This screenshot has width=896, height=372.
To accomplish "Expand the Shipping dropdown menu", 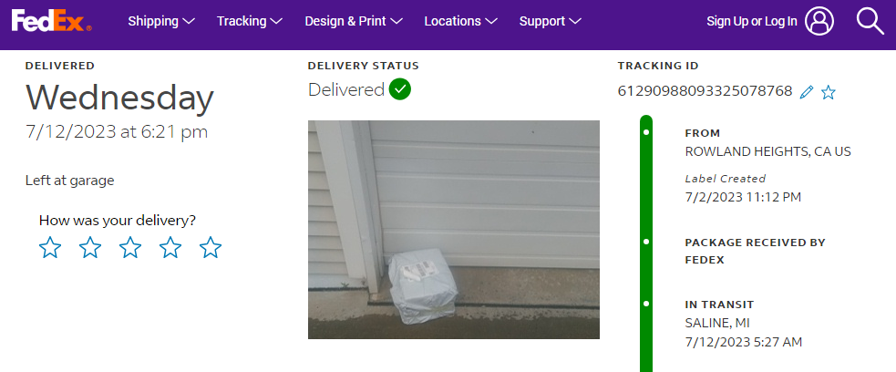I will [x=161, y=21].
